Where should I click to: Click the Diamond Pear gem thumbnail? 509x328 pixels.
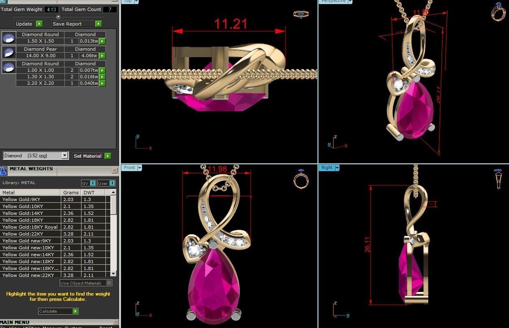coord(9,52)
